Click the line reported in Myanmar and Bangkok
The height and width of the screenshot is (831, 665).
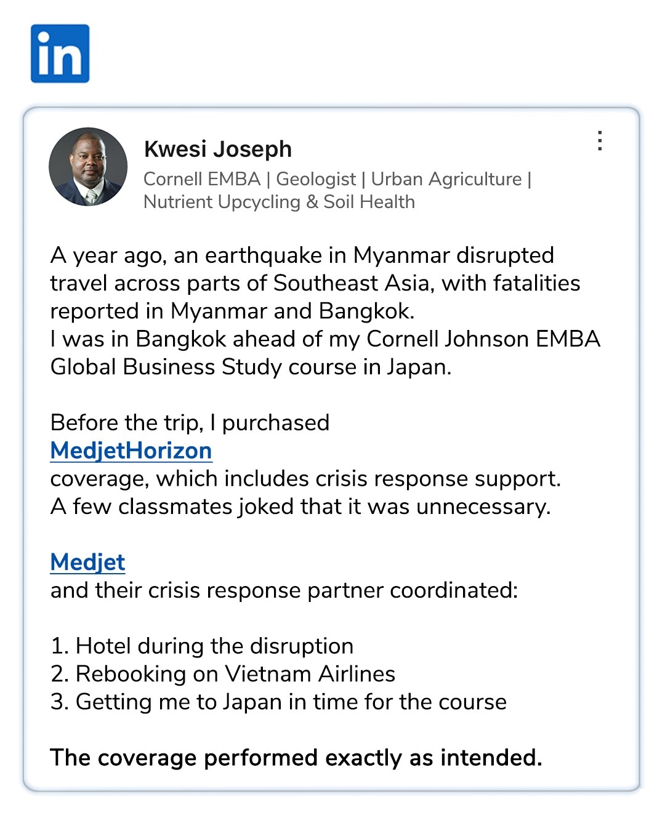(x=233, y=311)
